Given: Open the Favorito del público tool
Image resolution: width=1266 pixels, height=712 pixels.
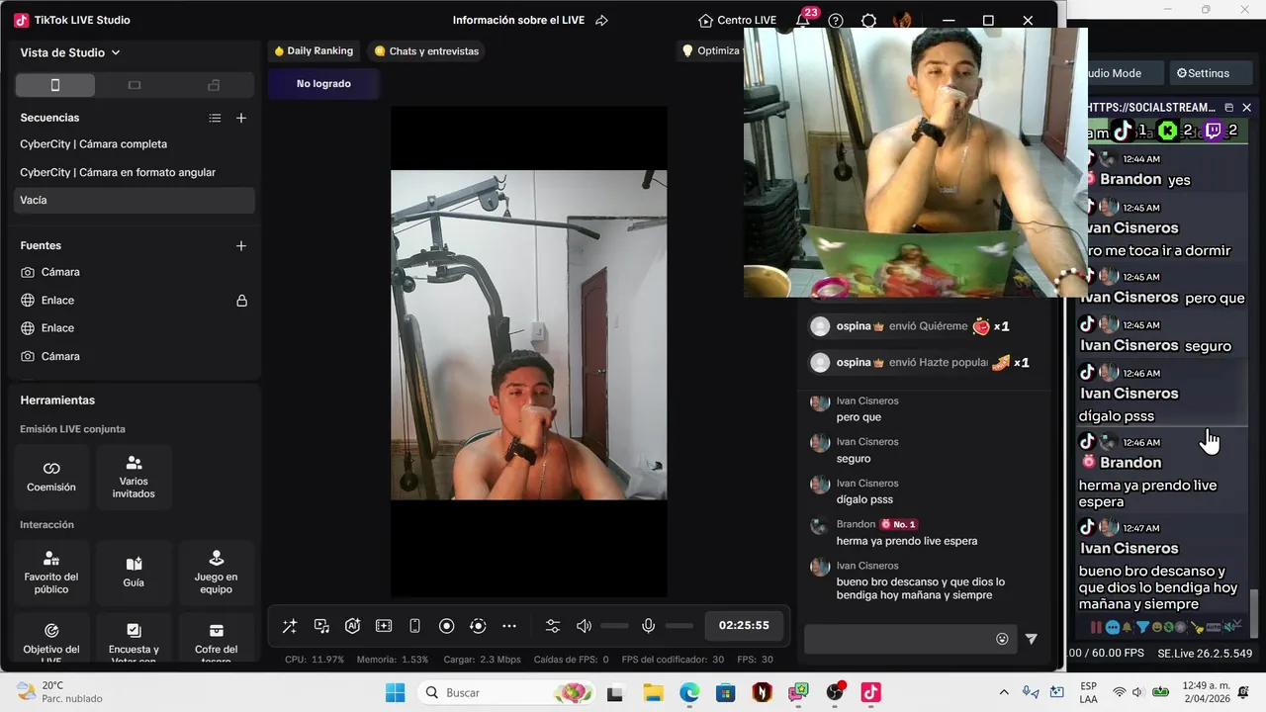Looking at the screenshot, I should 51,574.
